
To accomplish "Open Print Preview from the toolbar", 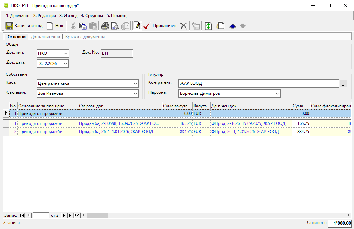I will 115,26.
